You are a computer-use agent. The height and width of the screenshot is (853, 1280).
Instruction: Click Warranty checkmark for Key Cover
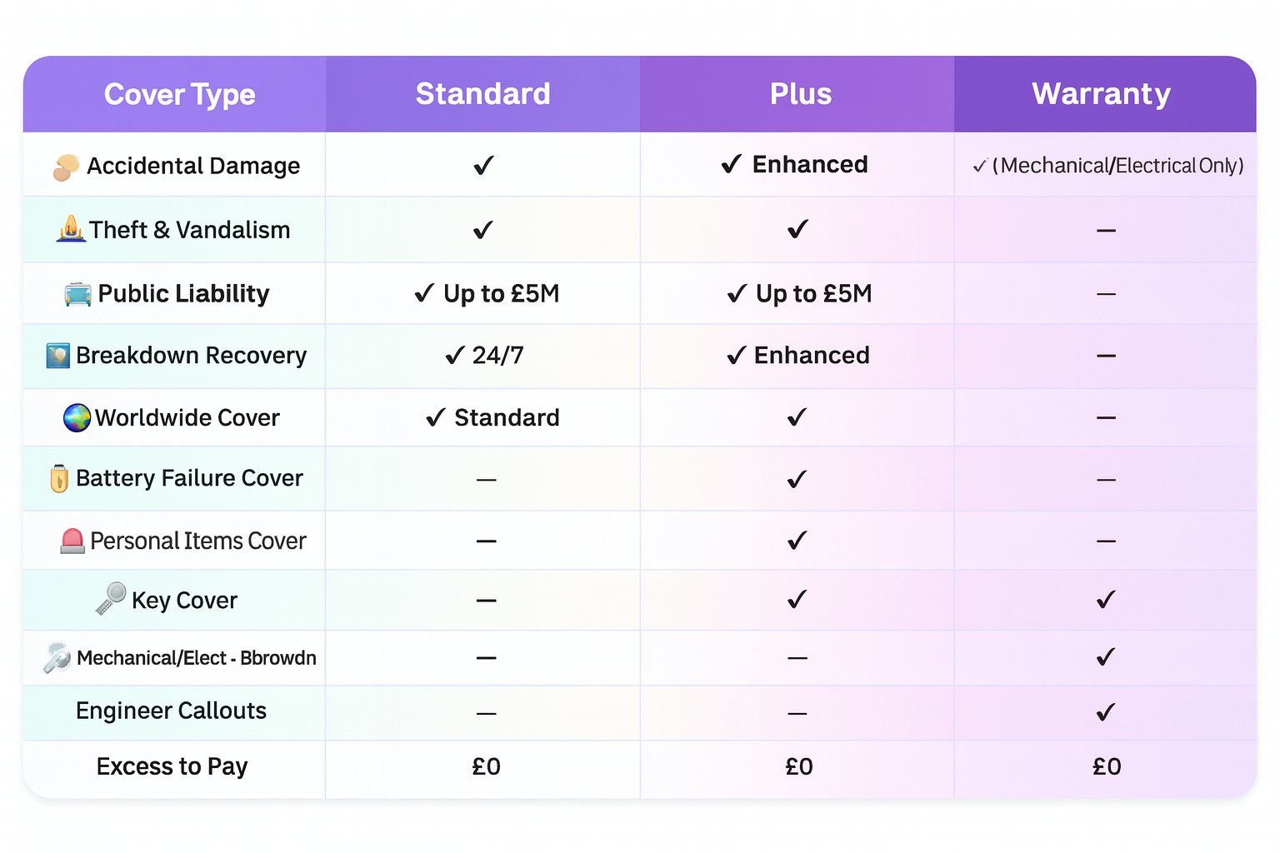[1106, 600]
